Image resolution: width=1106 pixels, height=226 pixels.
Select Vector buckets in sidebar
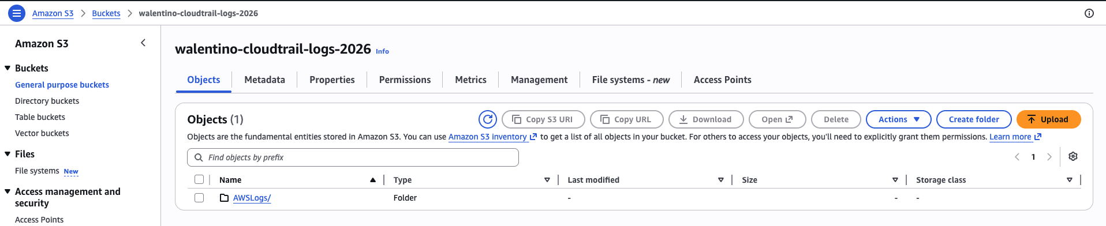[42, 133]
